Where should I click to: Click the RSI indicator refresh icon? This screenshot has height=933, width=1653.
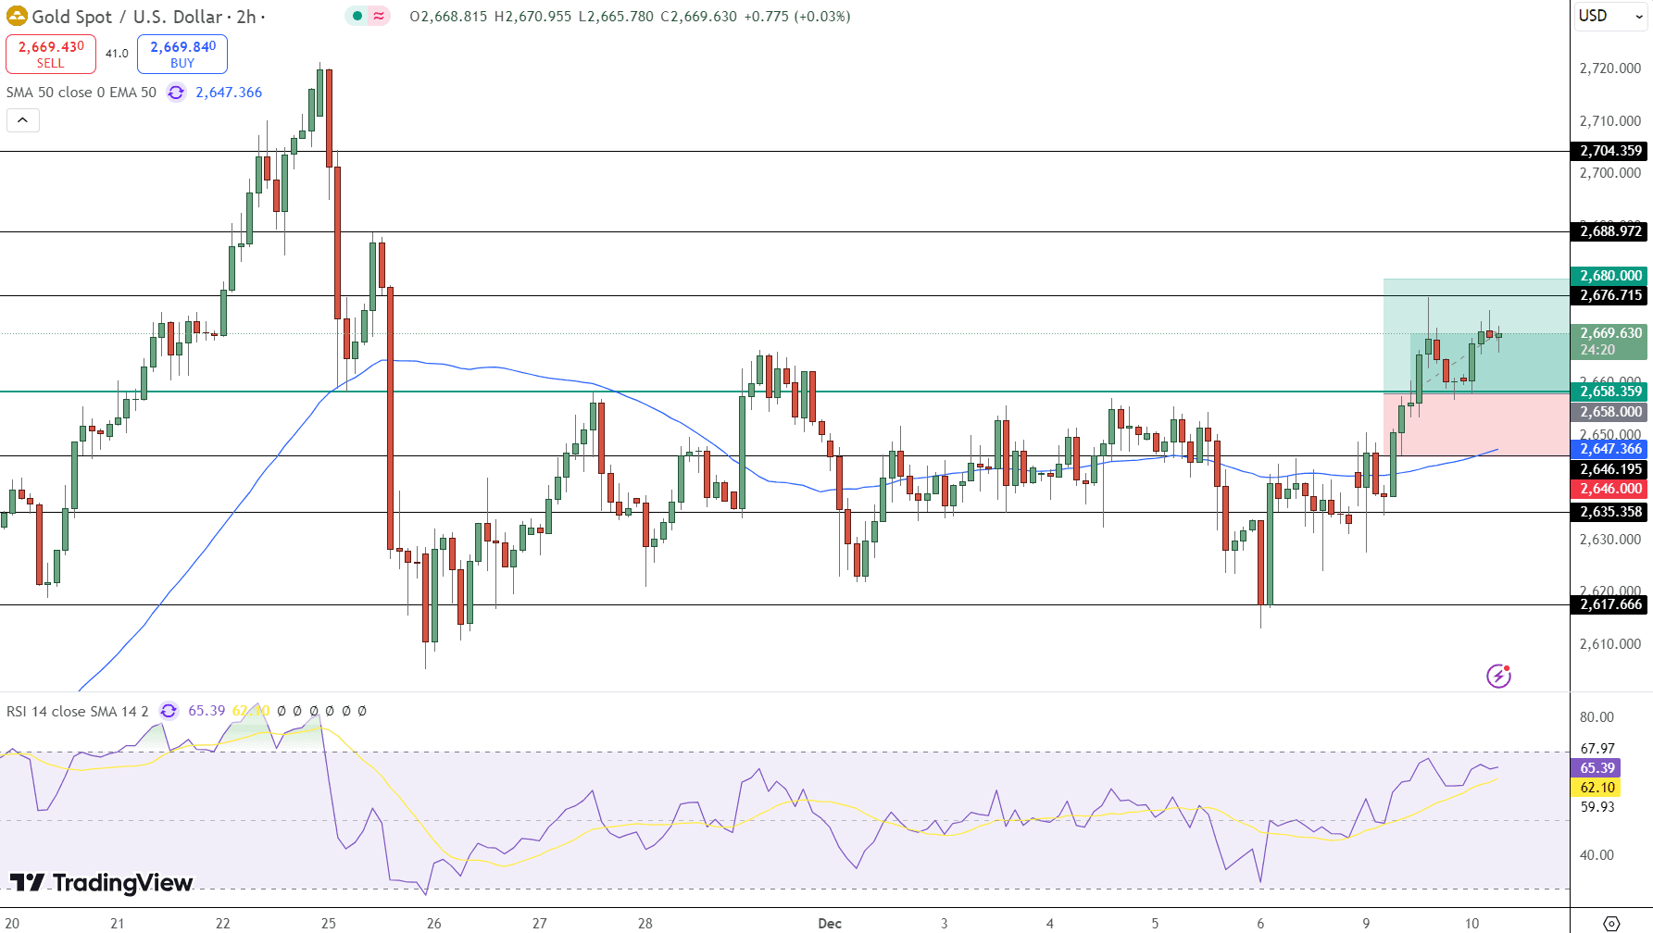click(x=169, y=711)
